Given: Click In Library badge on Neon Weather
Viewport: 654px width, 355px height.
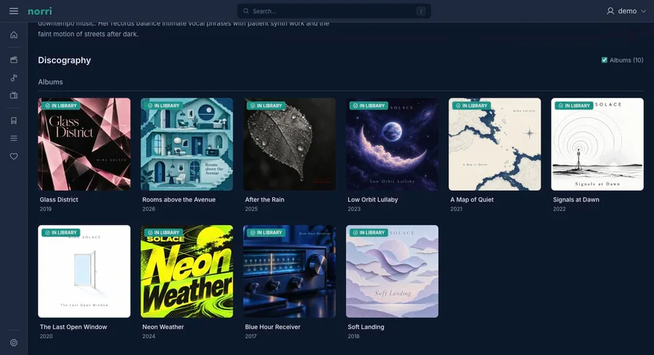Looking at the screenshot, I should 163,233.
